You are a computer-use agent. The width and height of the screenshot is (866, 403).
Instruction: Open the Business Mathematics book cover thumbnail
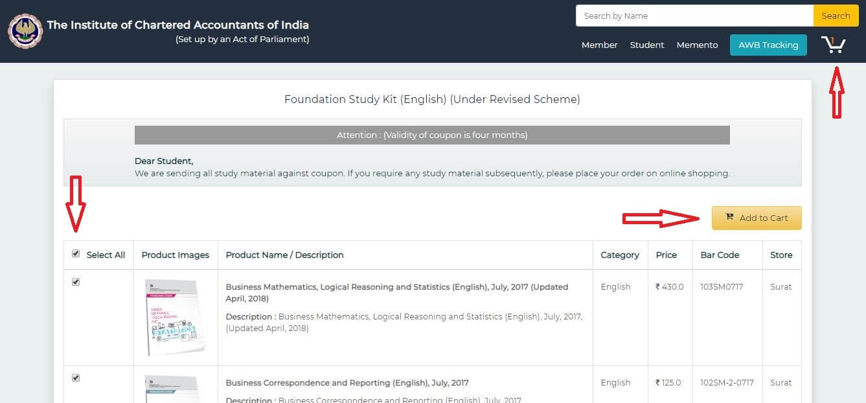pos(176,317)
